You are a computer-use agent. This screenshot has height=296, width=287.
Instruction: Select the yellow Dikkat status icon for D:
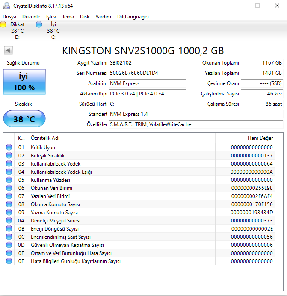coord(3,25)
